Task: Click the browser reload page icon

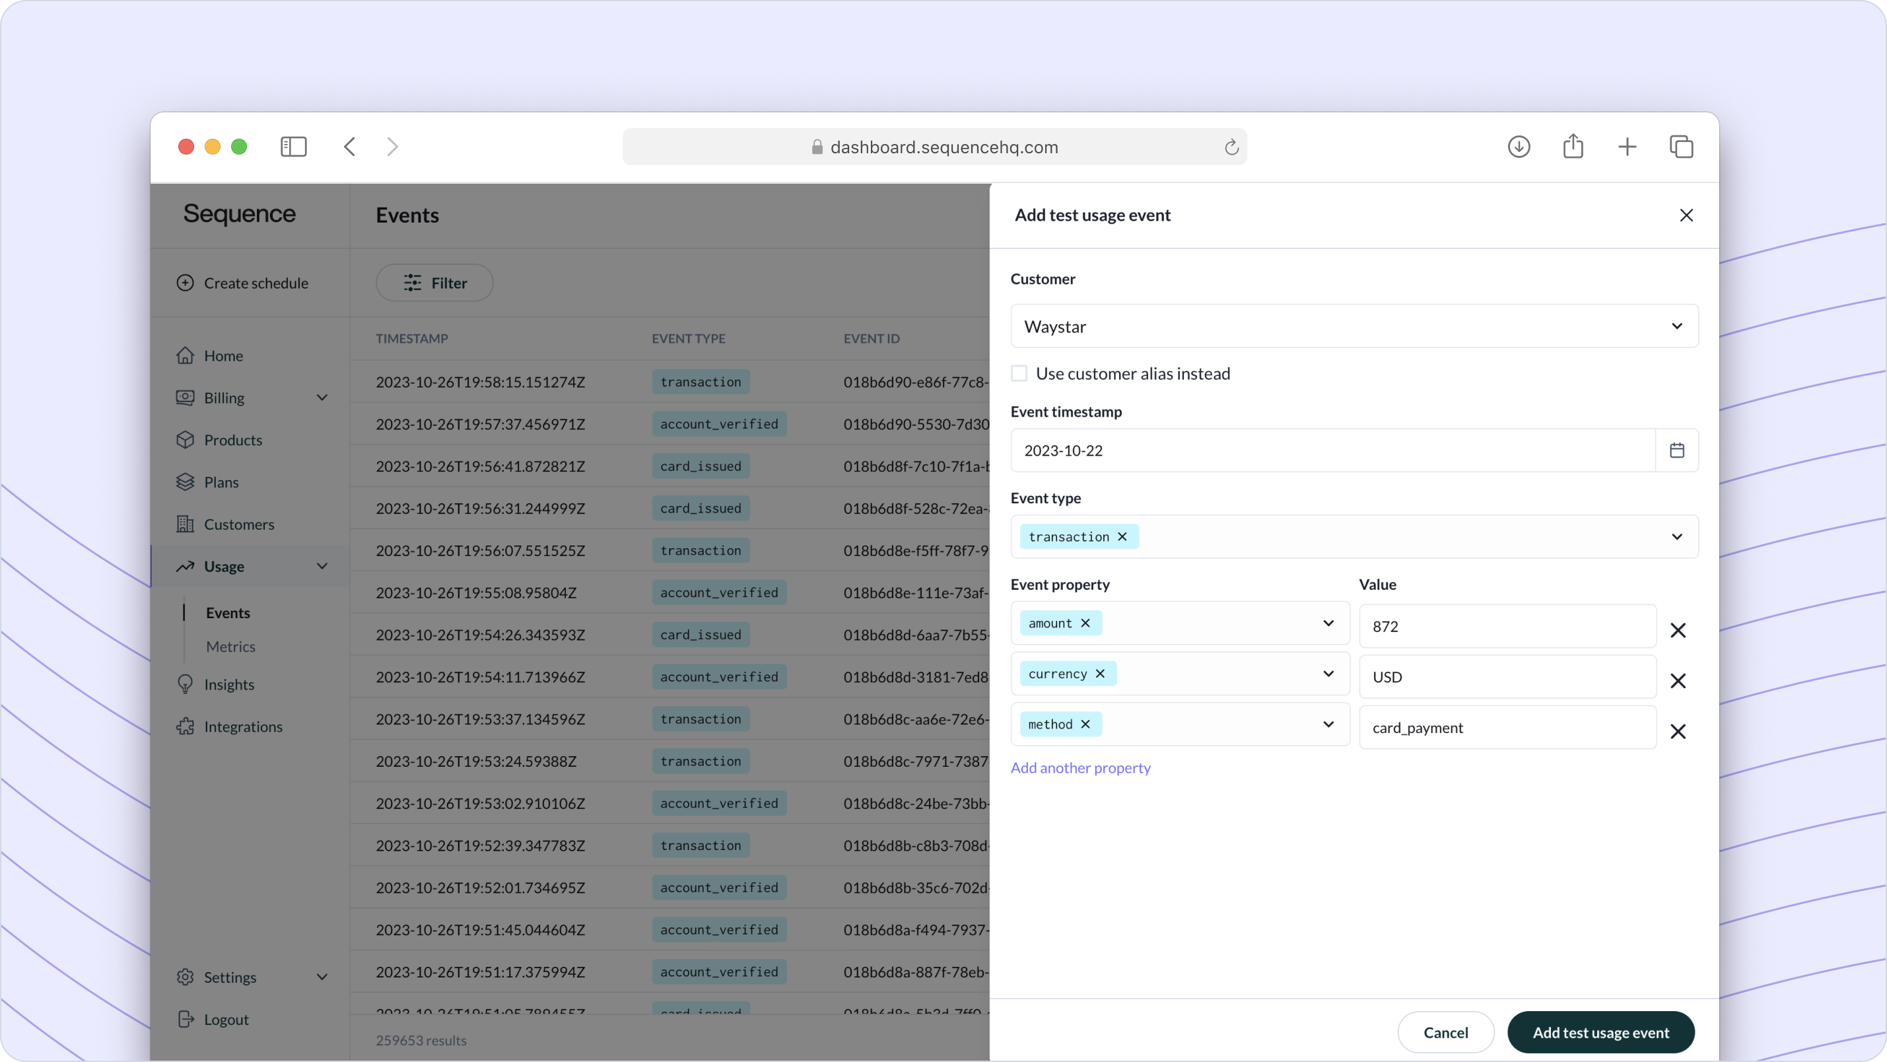Action: click(1231, 147)
